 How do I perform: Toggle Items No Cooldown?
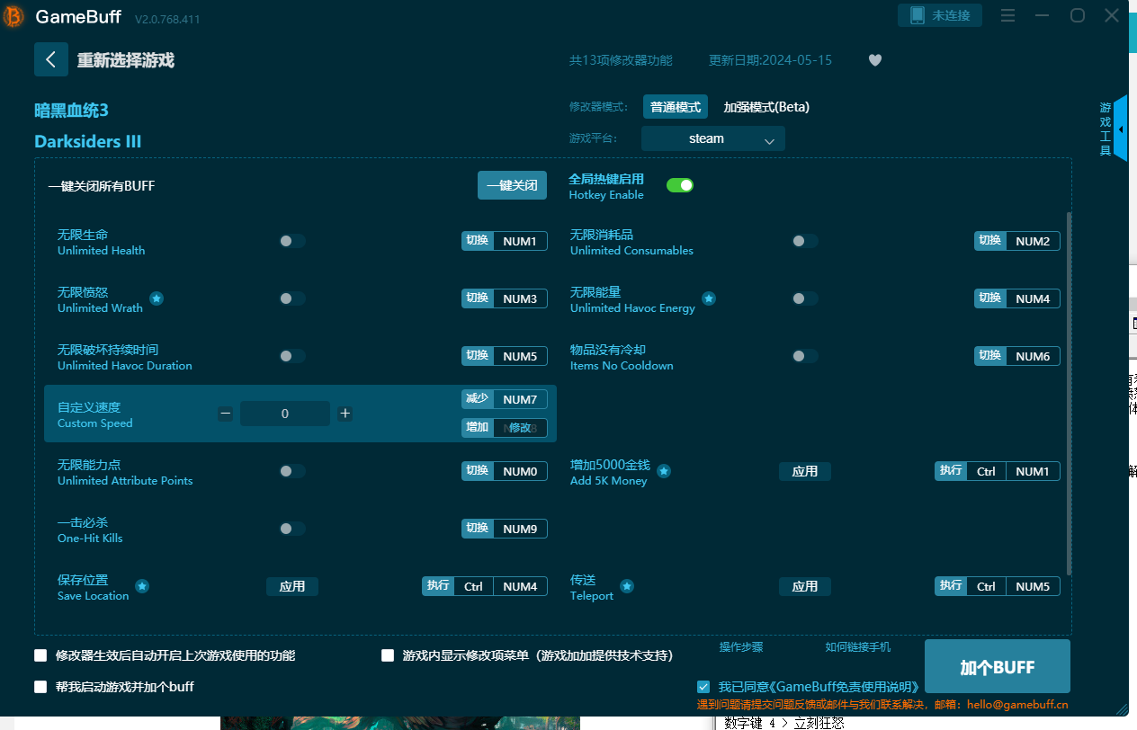pos(804,356)
